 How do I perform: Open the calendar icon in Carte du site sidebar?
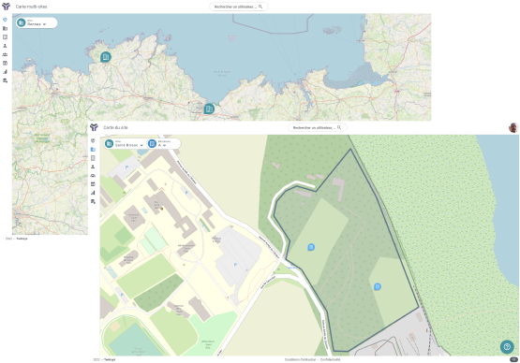point(93,183)
